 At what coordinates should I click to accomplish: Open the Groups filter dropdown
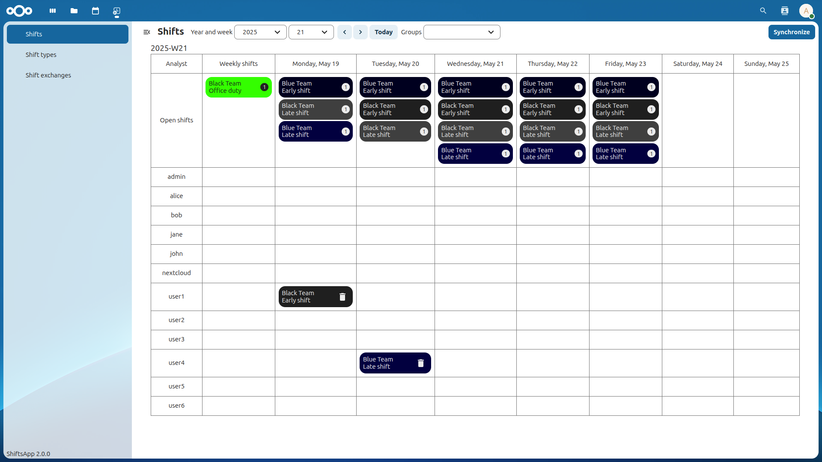(462, 32)
